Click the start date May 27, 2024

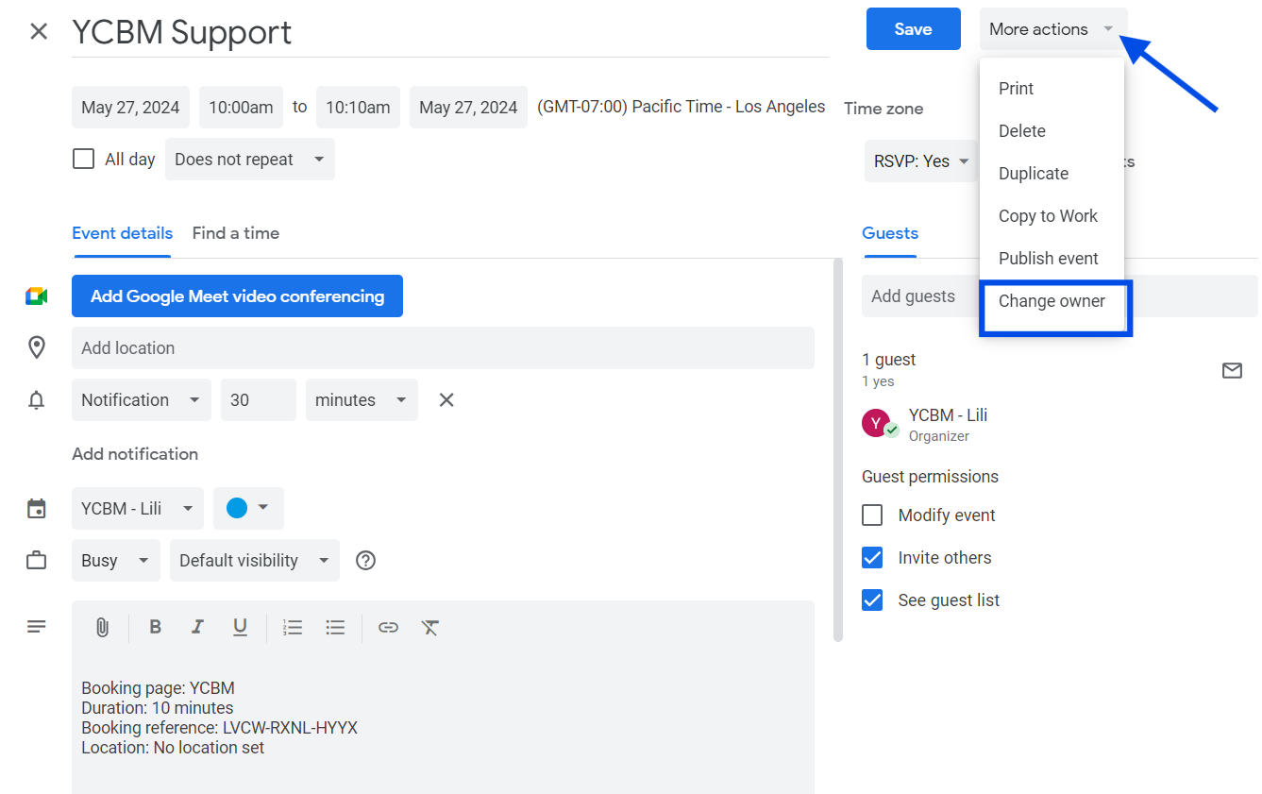tap(130, 108)
